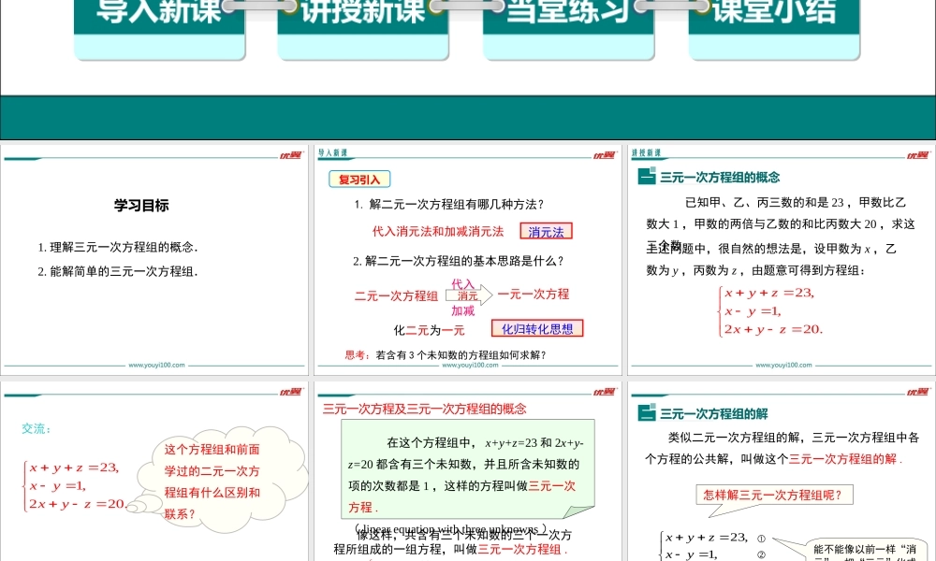Click the boxed 消元法 label

546,230
